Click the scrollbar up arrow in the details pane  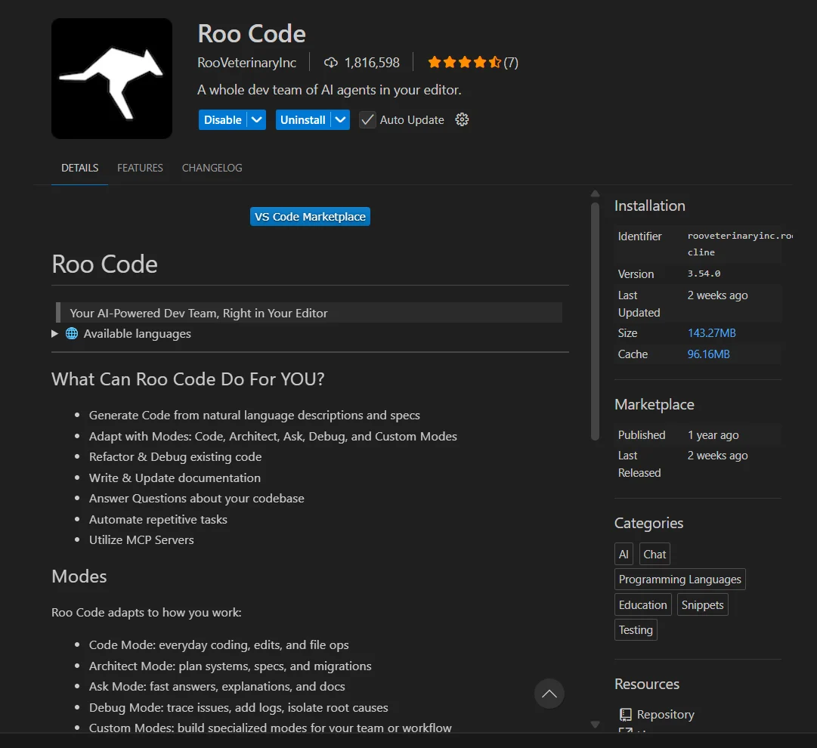pos(595,193)
